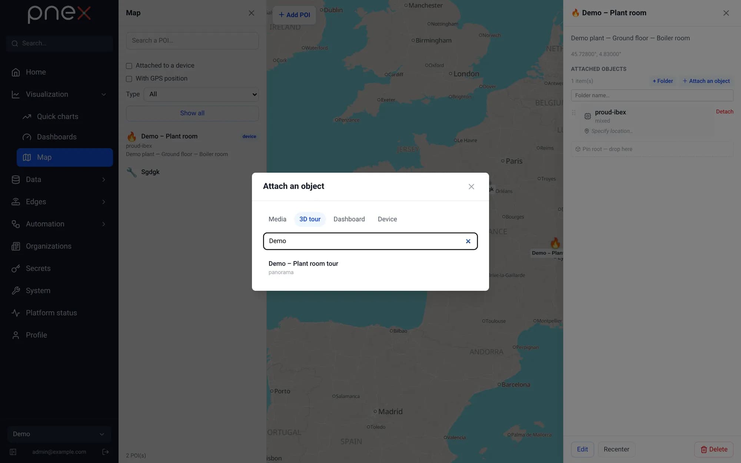This screenshot has width=741, height=463.
Task: Collapse the sidebar via panel icon
Action: [x=13, y=452]
